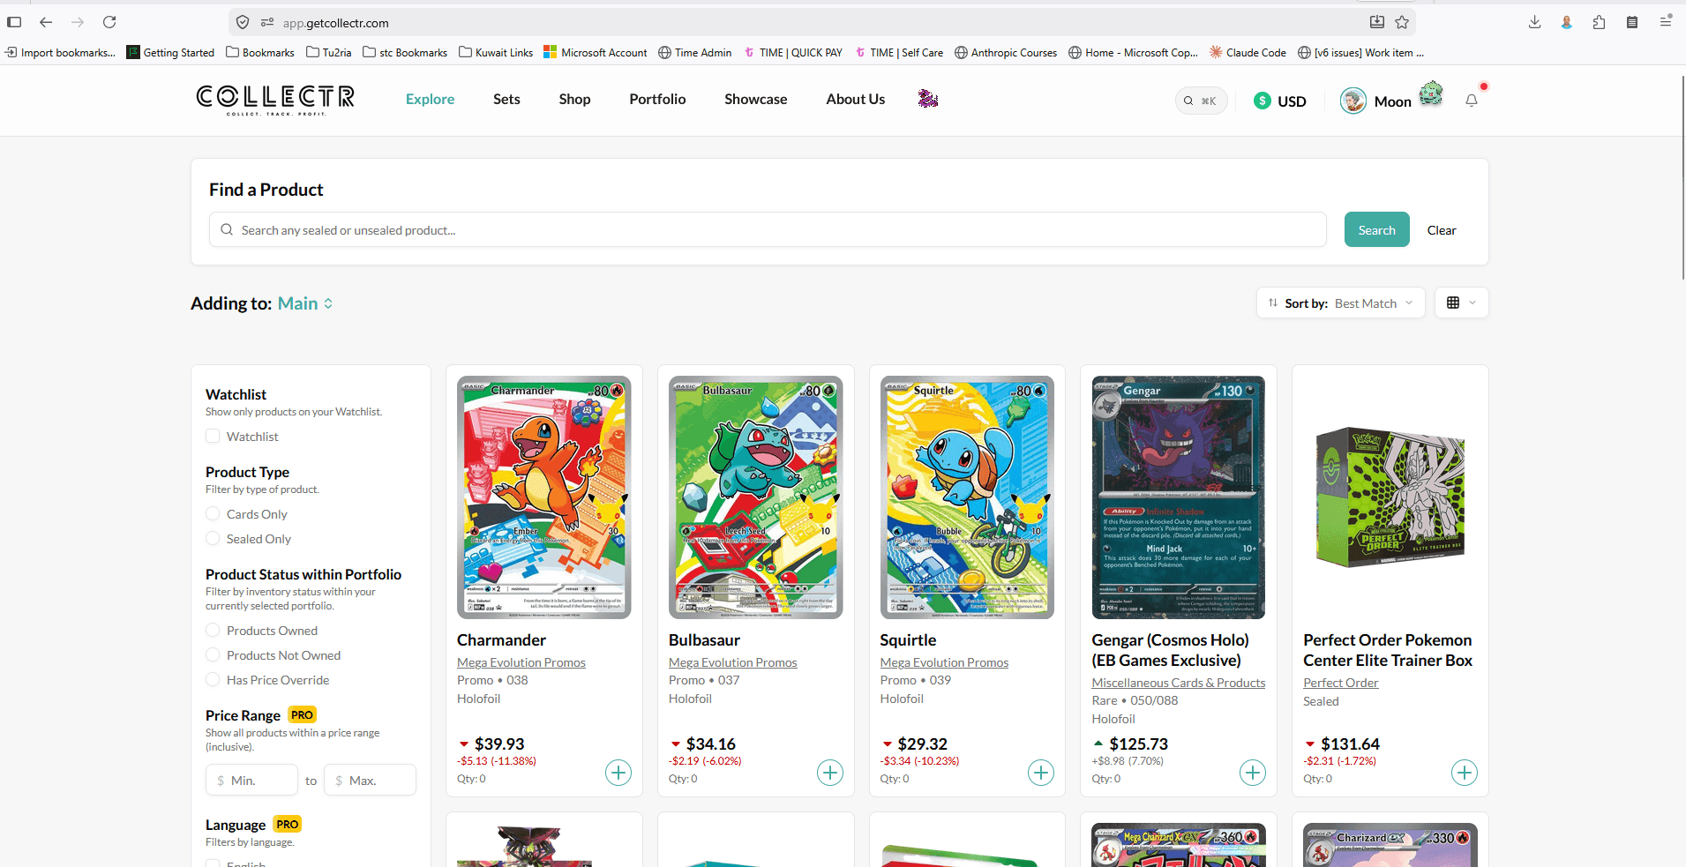Viewport: 1686px width, 867px height.
Task: Open the Showcase page
Action: click(x=756, y=99)
